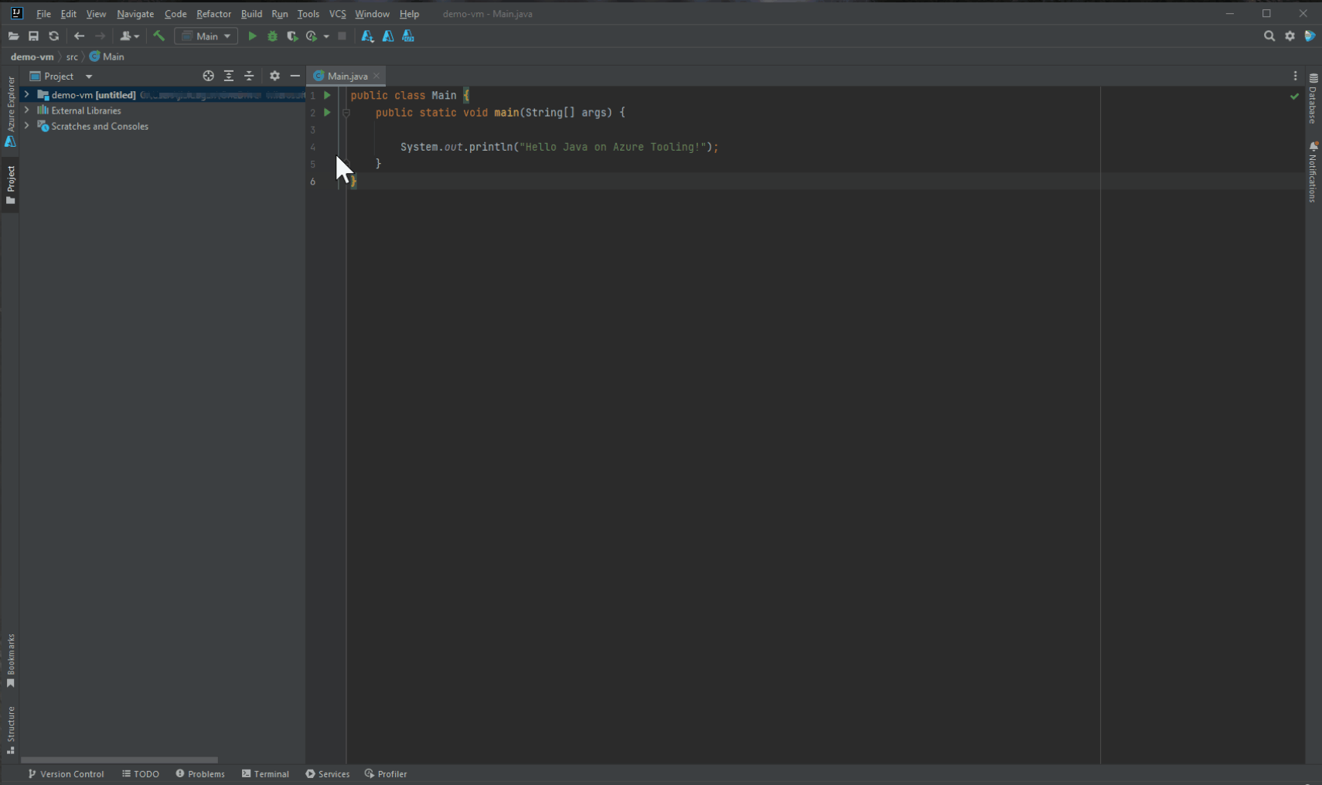
Task: Open the Terminal tool window
Action: [265, 773]
